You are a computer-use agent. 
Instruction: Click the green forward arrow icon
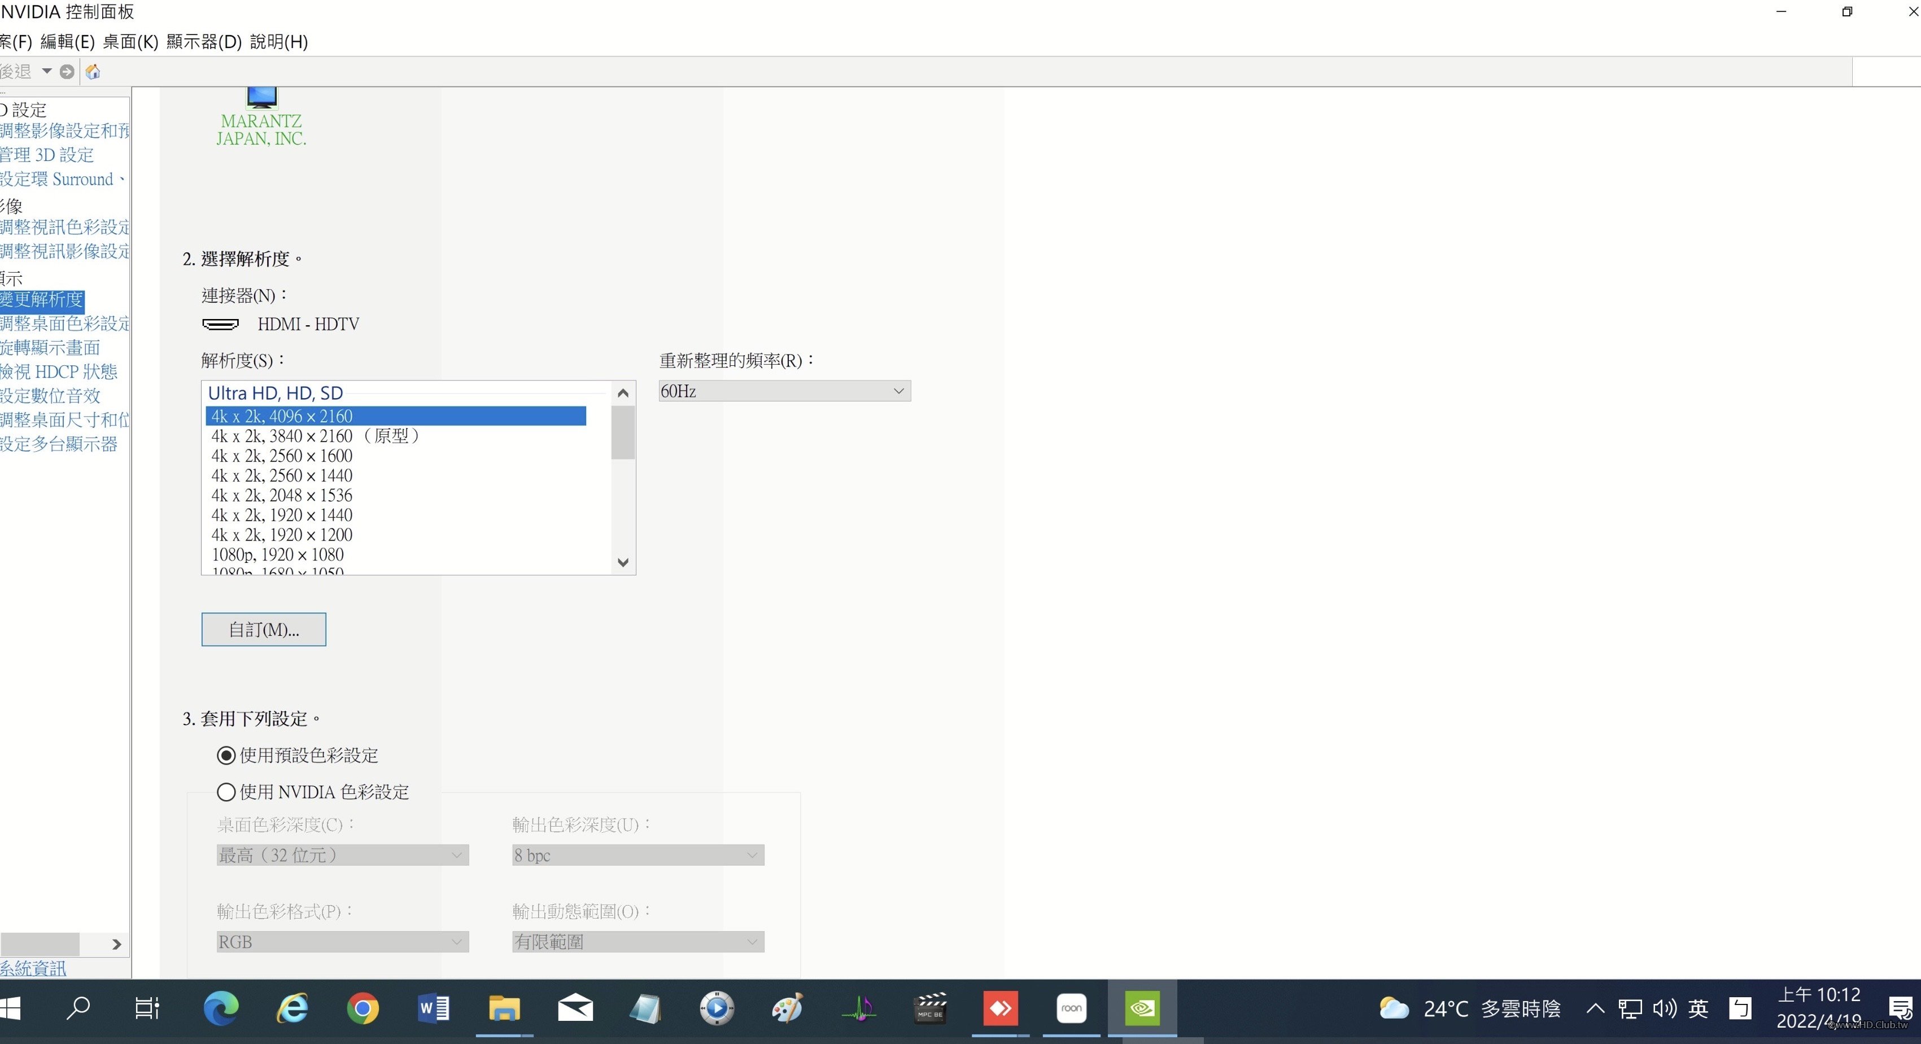tap(67, 72)
